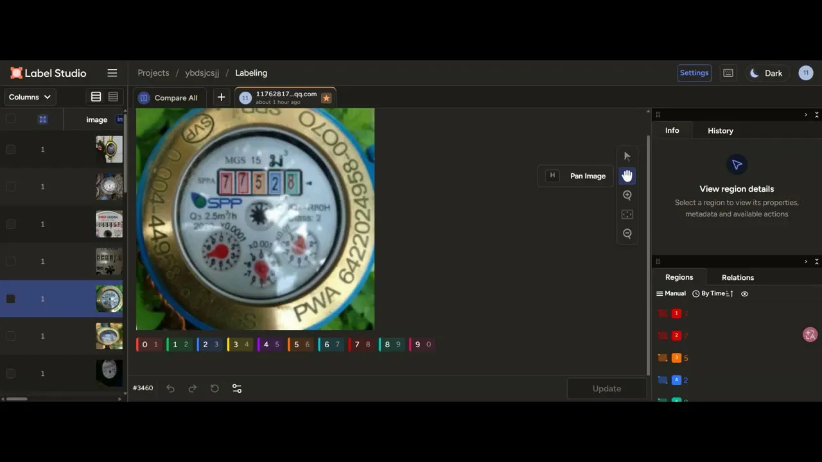Click the Label Studio logo
Image resolution: width=822 pixels, height=462 pixels.
tap(49, 73)
